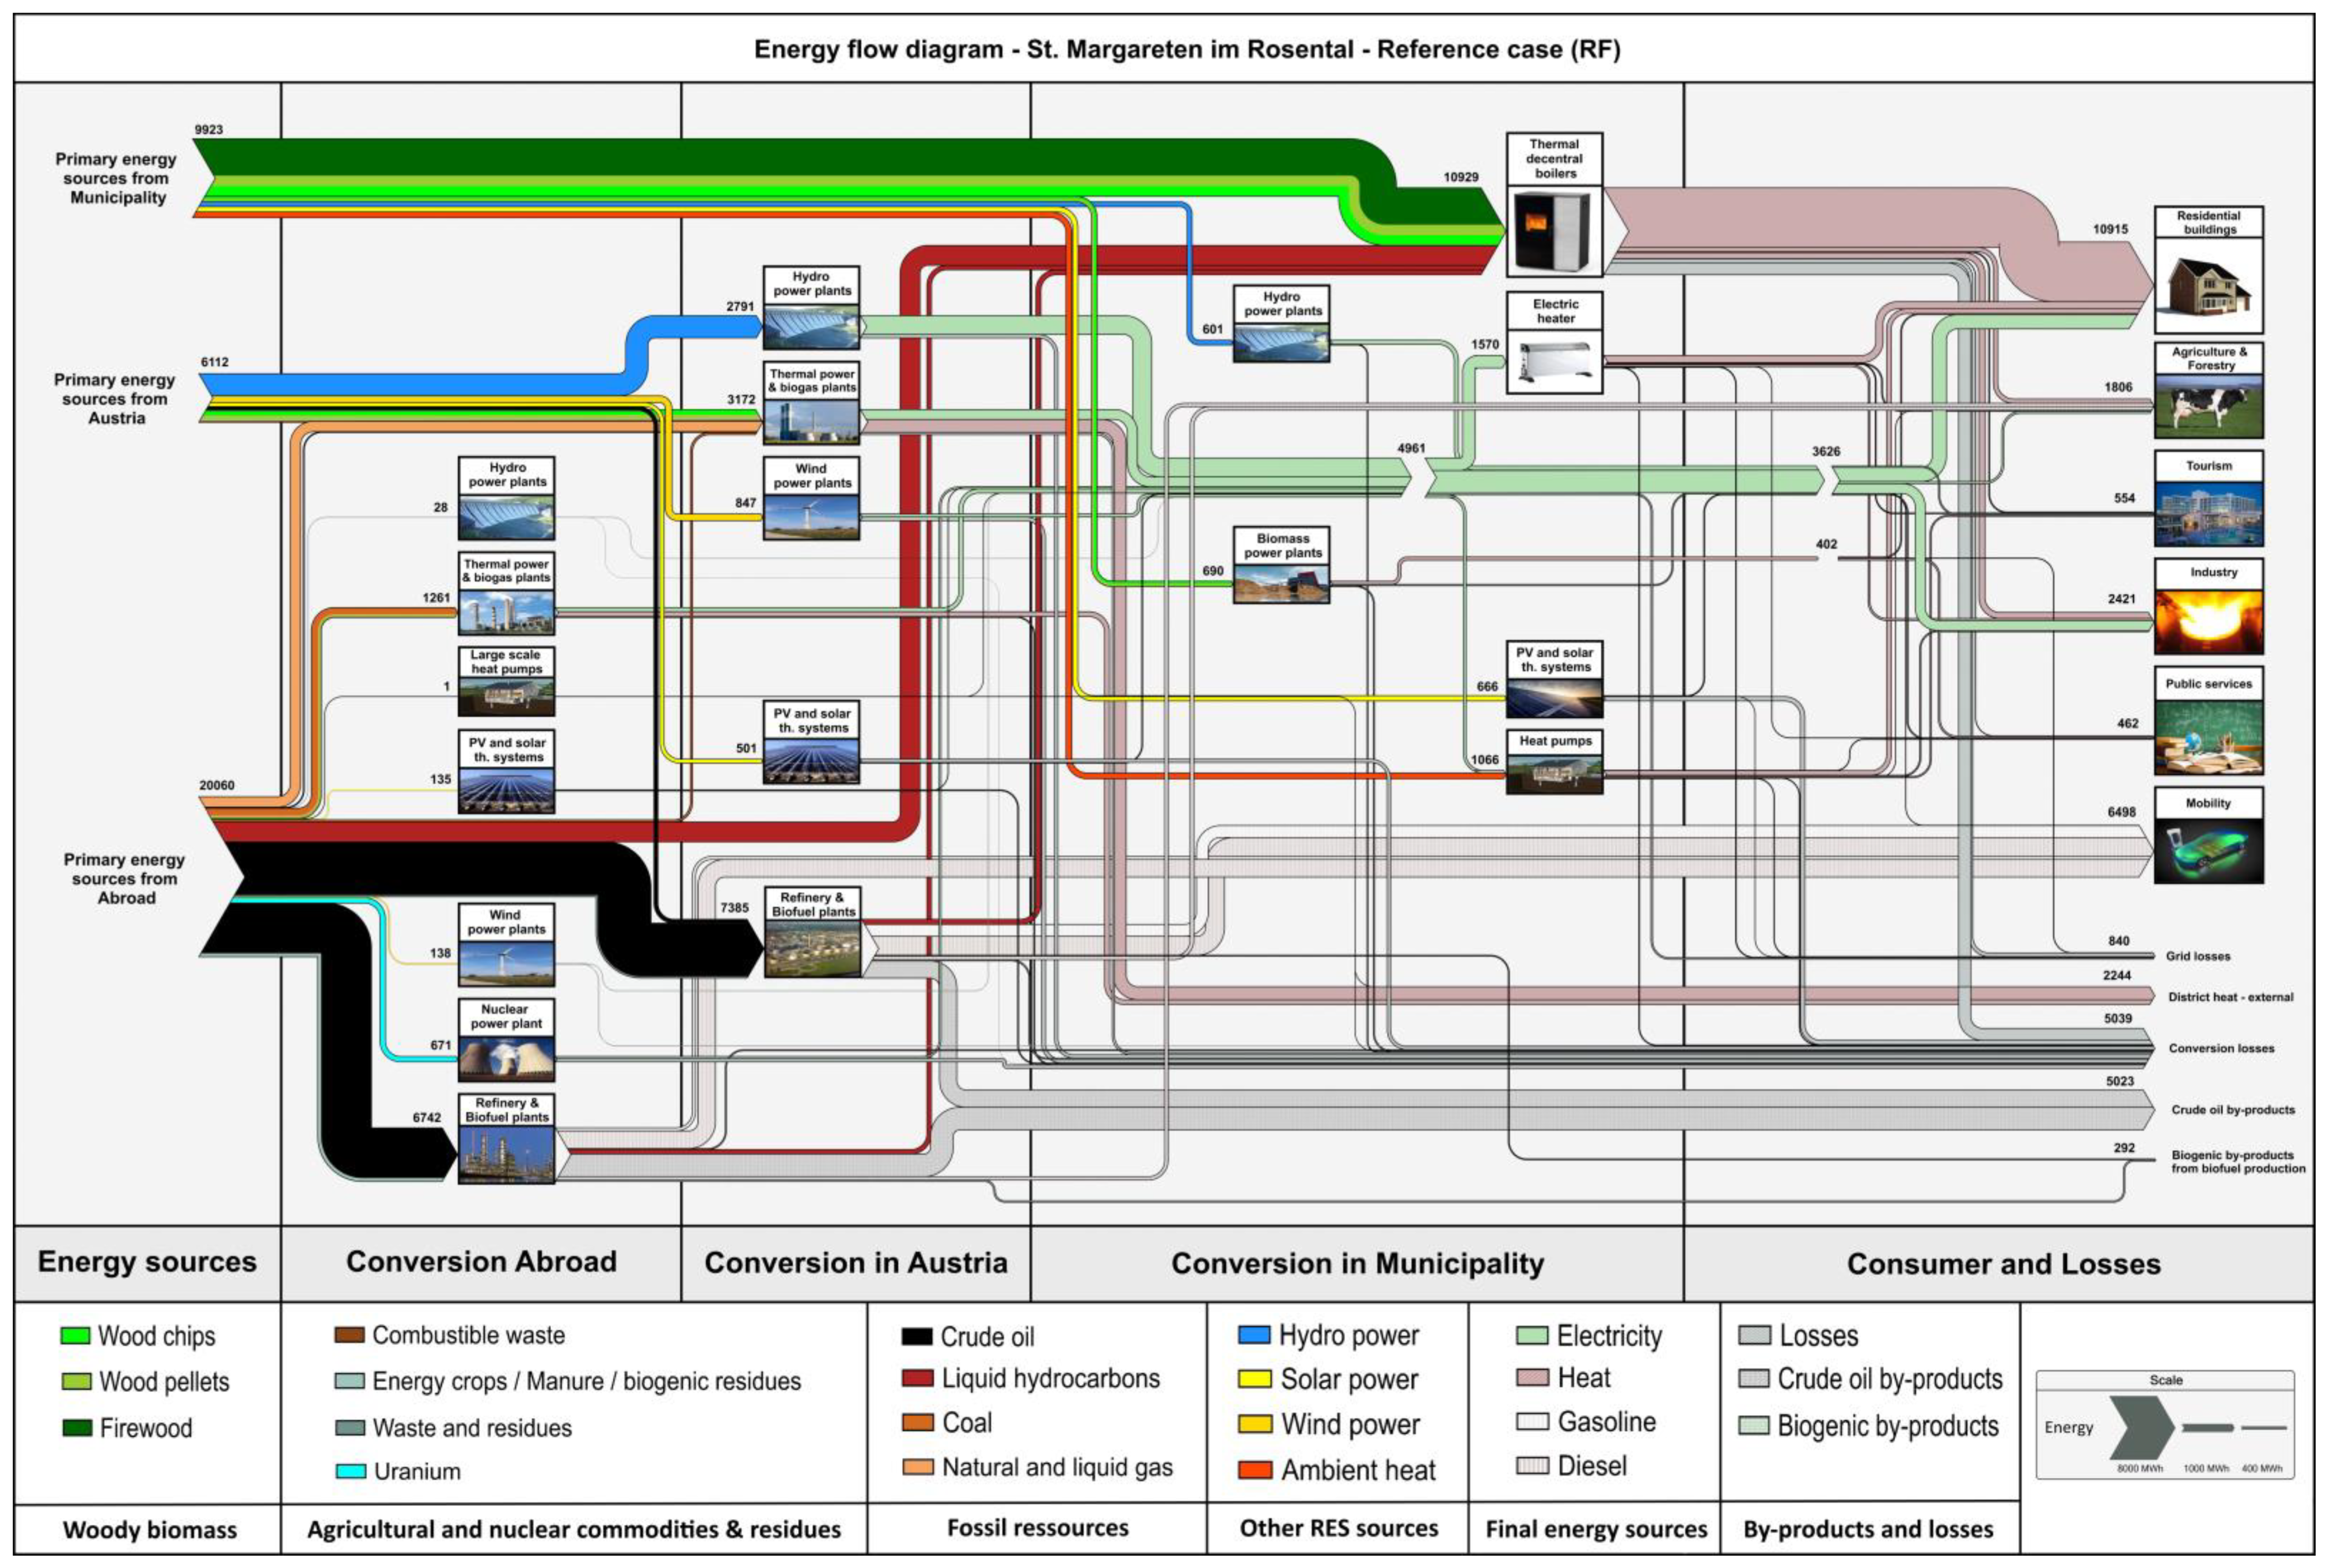Viewport: 2328px width, 1568px height.
Task: Click the Conversion losses label
Action: point(2221,1048)
